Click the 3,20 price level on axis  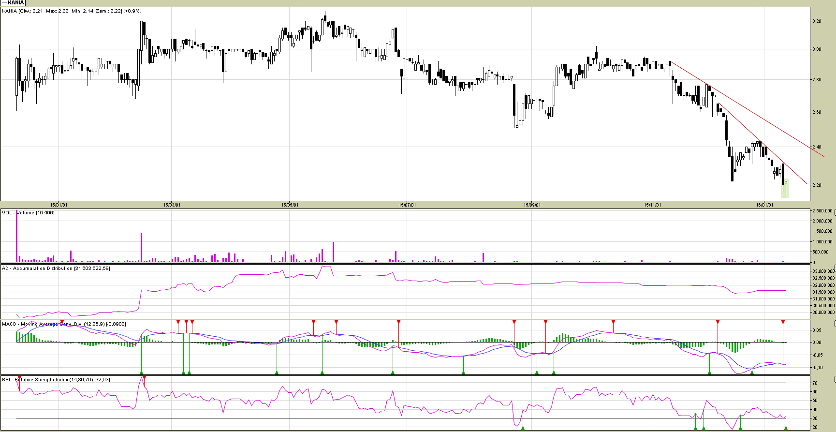coord(817,21)
